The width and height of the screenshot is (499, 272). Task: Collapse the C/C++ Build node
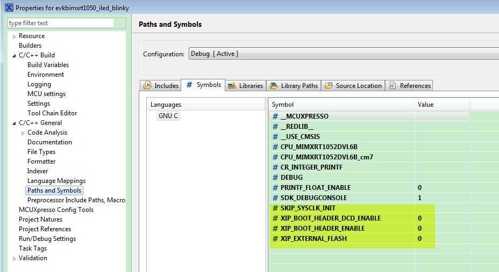pyautogui.click(x=14, y=56)
